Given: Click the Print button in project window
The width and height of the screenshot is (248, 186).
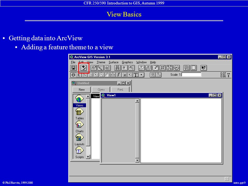Looking at the screenshot, I should (120, 90).
